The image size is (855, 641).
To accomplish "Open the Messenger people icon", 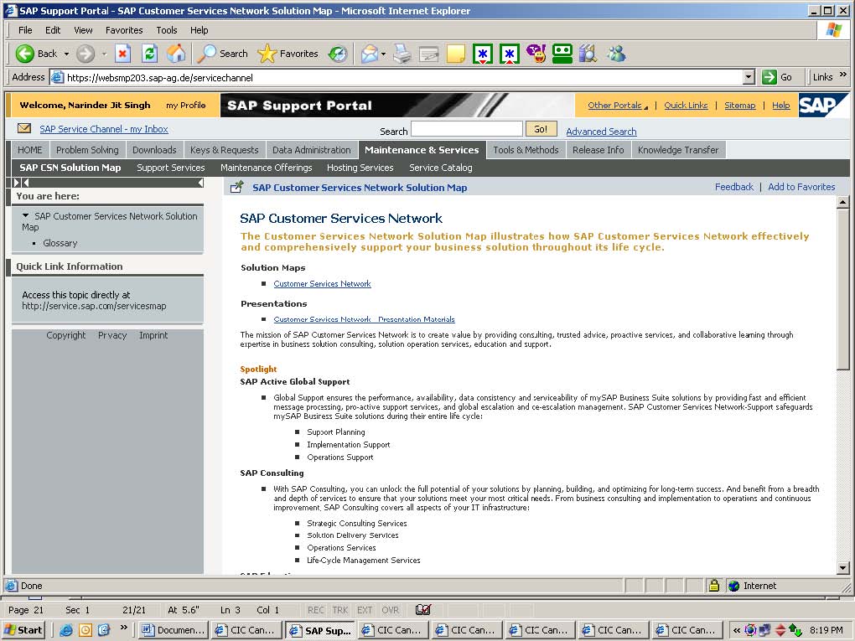I will 616,54.
